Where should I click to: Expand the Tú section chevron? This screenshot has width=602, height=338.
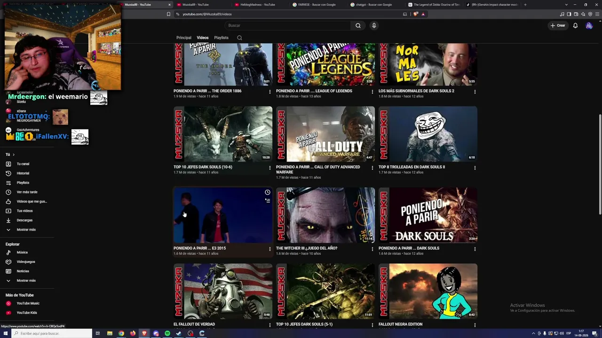[14, 154]
